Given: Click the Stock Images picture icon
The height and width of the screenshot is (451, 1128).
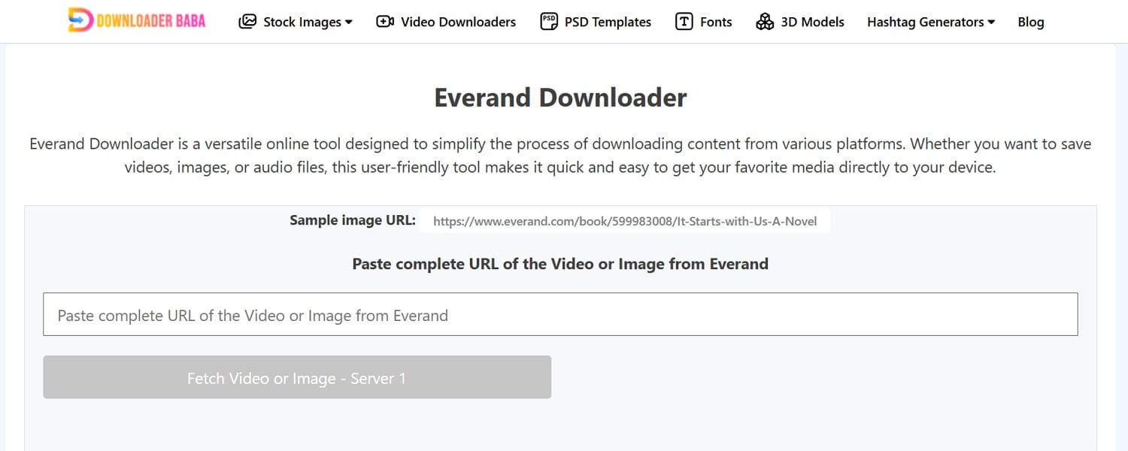Looking at the screenshot, I should pyautogui.click(x=247, y=22).
